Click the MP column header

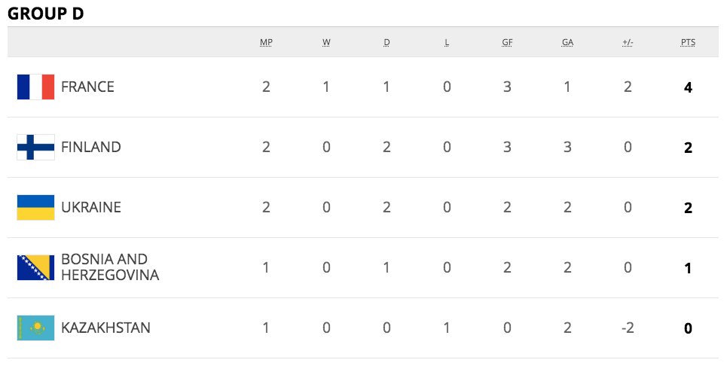266,43
